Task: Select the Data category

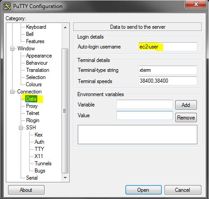Action: point(31,99)
